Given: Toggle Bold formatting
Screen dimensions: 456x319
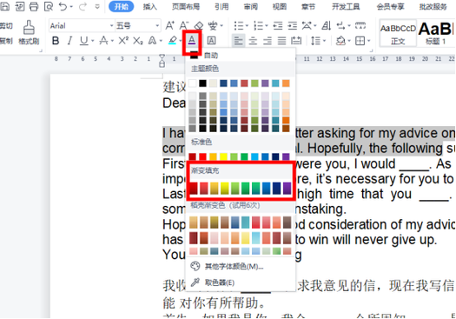Looking at the screenshot, I should point(56,41).
